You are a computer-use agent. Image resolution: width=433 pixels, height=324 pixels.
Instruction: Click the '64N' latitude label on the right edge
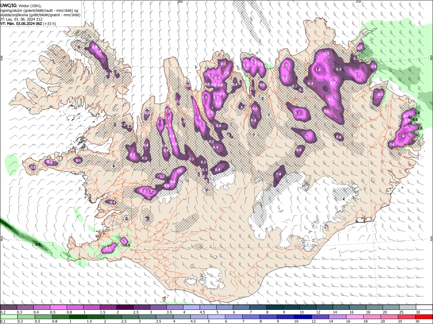[x=431, y=239]
